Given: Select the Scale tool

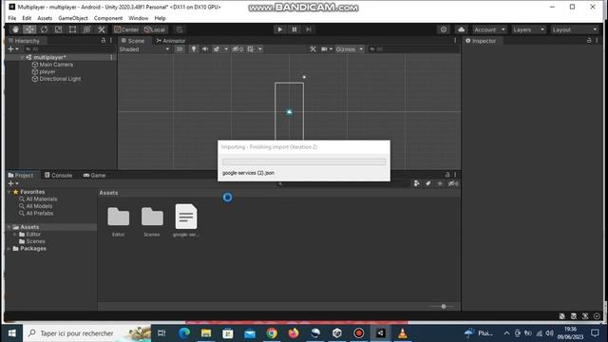Looking at the screenshot, I should (58, 29).
